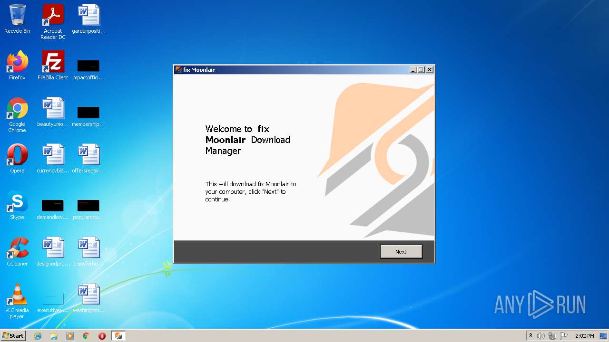Select the gardenpositi... Word document
This screenshot has height=342, width=609.
(x=89, y=19)
